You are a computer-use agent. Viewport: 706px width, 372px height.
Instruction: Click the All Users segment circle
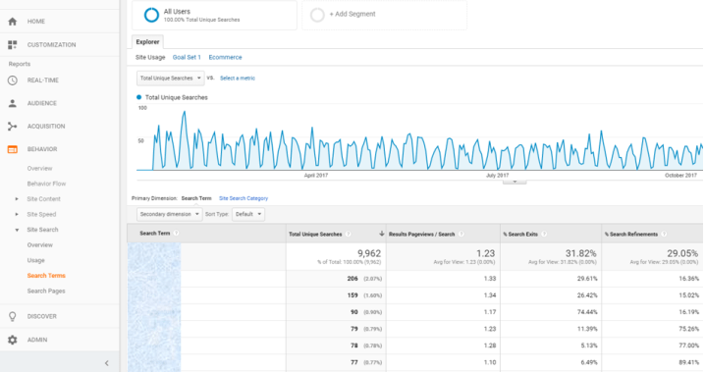pyautogui.click(x=151, y=15)
